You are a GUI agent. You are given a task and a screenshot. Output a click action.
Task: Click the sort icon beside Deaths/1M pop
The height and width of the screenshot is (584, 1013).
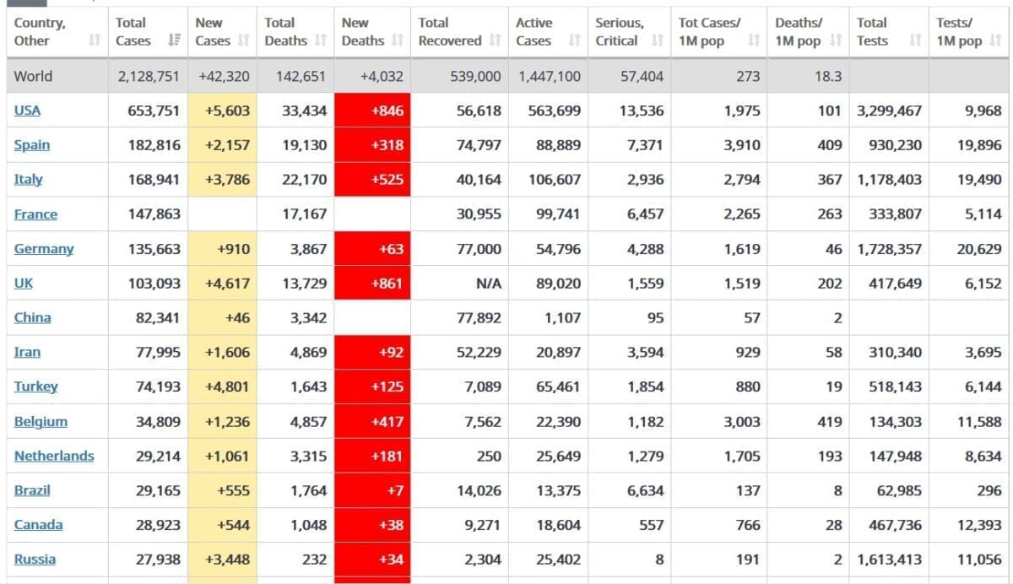click(836, 41)
